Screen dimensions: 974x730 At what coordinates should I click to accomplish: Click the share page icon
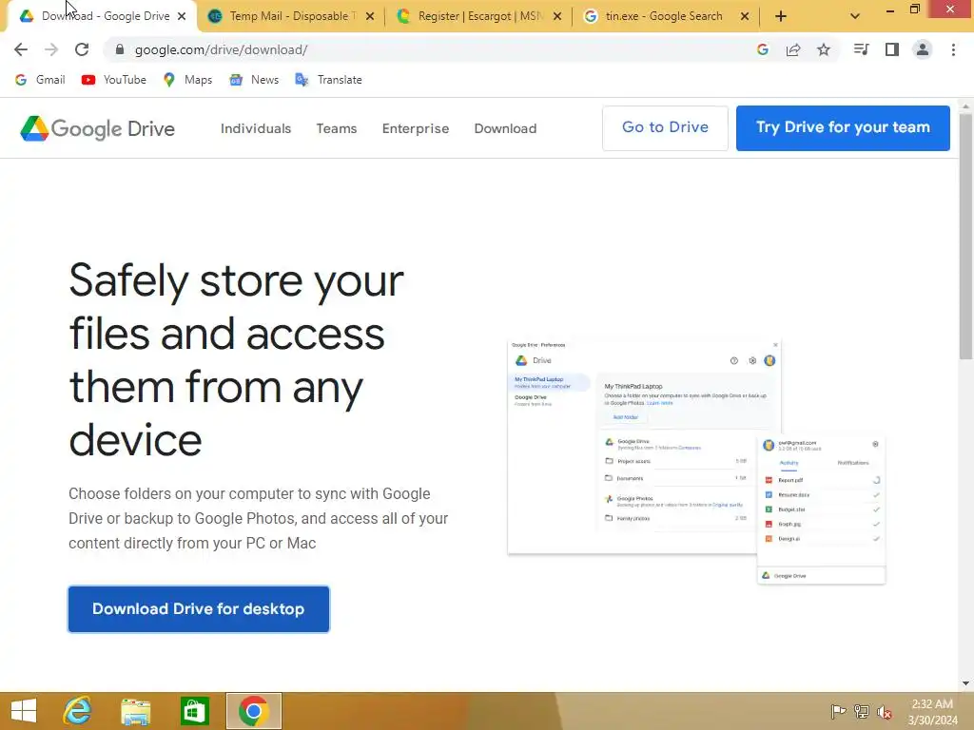tap(793, 49)
